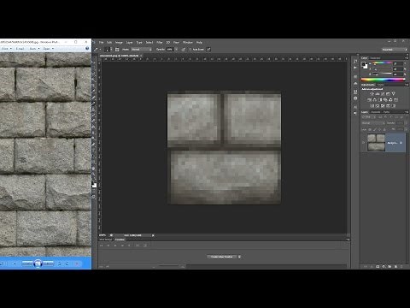
Task: Add a Brightness/Contrast adjustment
Action: coord(372,93)
